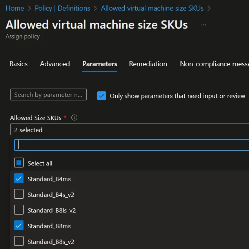This screenshot has width=249, height=249.
Task: Uncheck Only show parameters that need input
Action: tap(102, 96)
